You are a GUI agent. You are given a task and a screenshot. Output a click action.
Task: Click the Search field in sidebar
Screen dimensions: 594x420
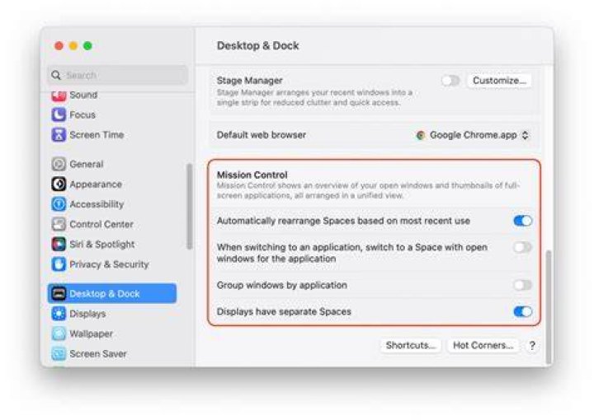[117, 75]
